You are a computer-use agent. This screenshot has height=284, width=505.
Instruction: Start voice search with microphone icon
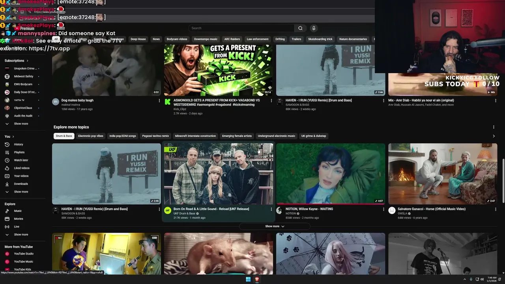tap(314, 28)
